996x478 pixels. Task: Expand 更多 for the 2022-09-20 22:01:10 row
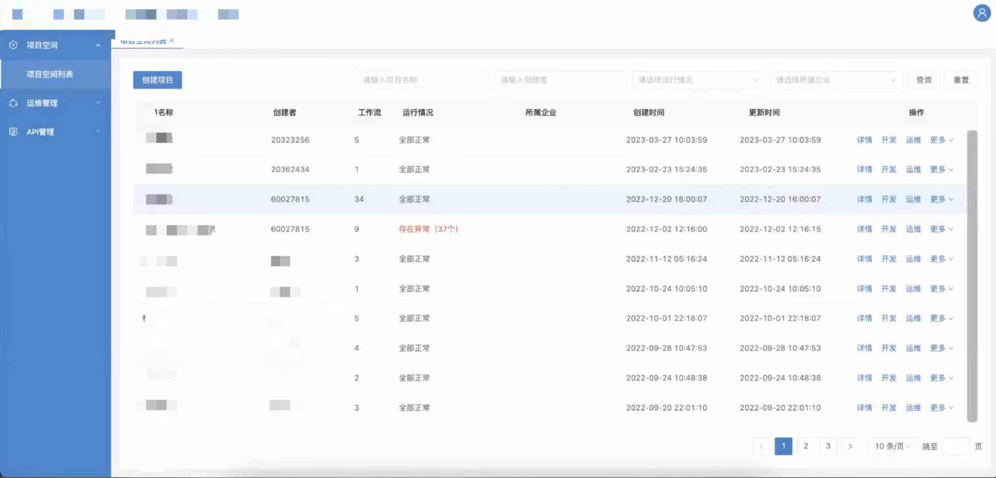click(x=941, y=408)
